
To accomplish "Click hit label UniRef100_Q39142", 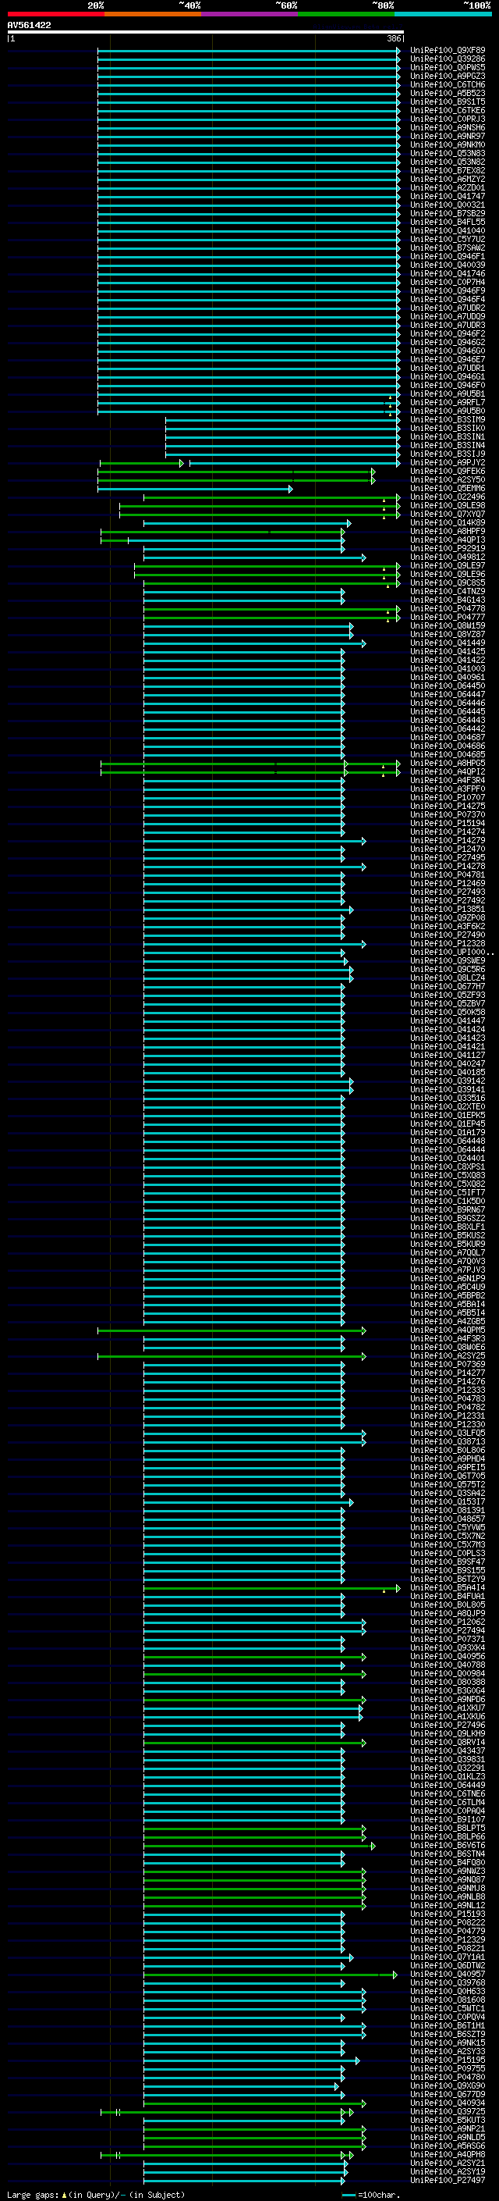I will tap(448, 1081).
